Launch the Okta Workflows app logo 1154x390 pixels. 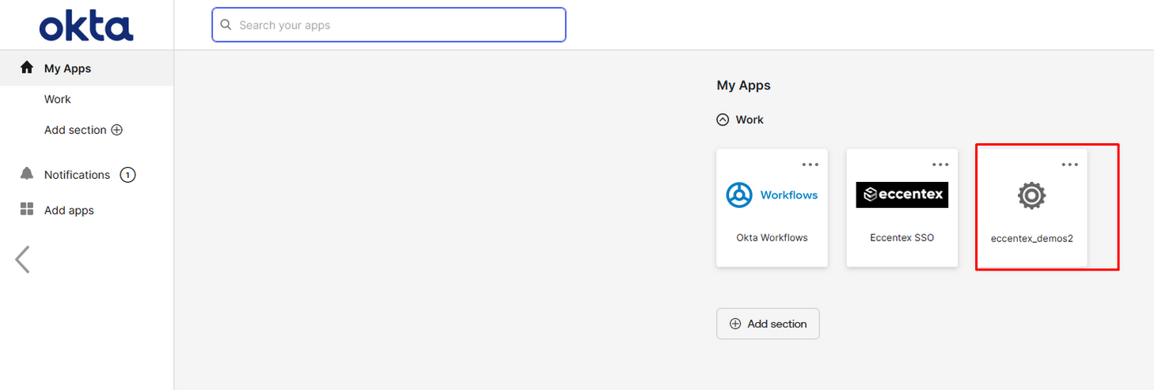click(x=772, y=195)
